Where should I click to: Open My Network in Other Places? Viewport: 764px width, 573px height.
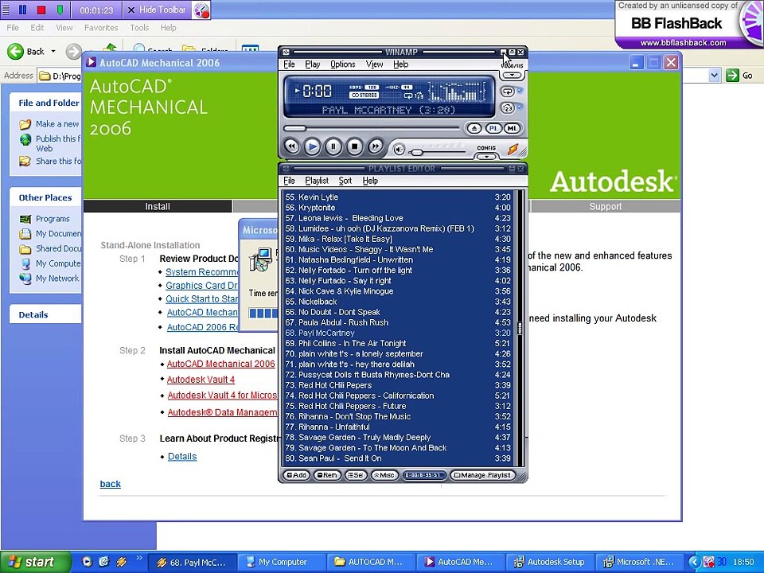[x=57, y=279]
